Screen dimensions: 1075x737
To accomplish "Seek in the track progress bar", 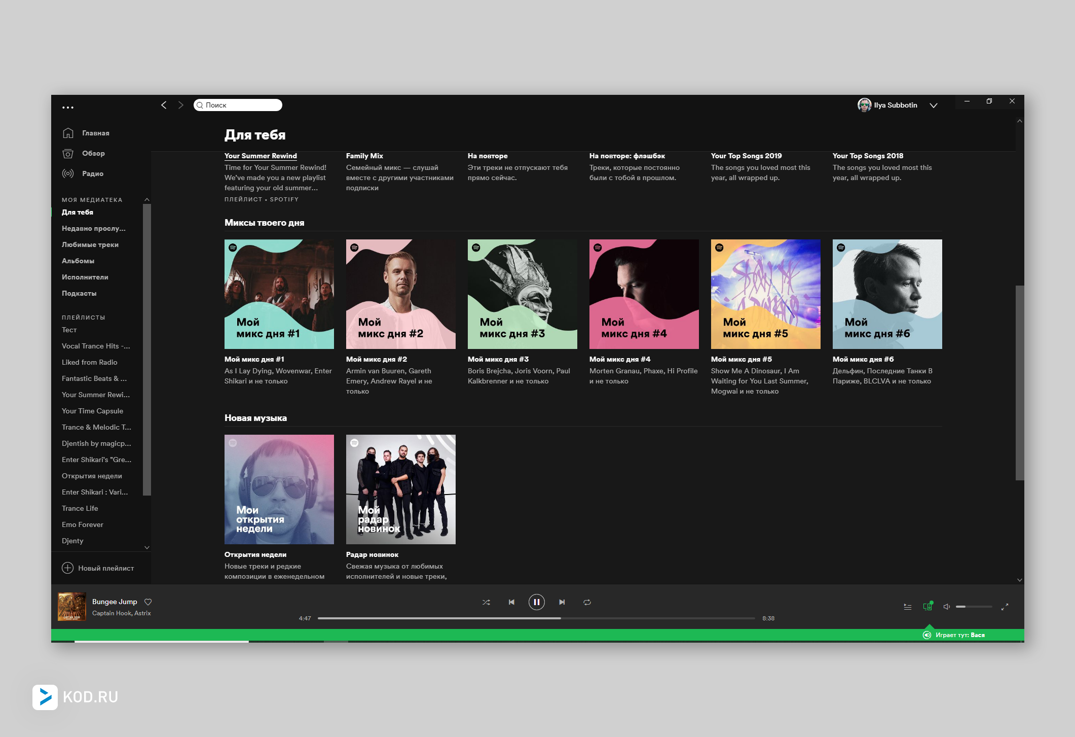I will 536,618.
